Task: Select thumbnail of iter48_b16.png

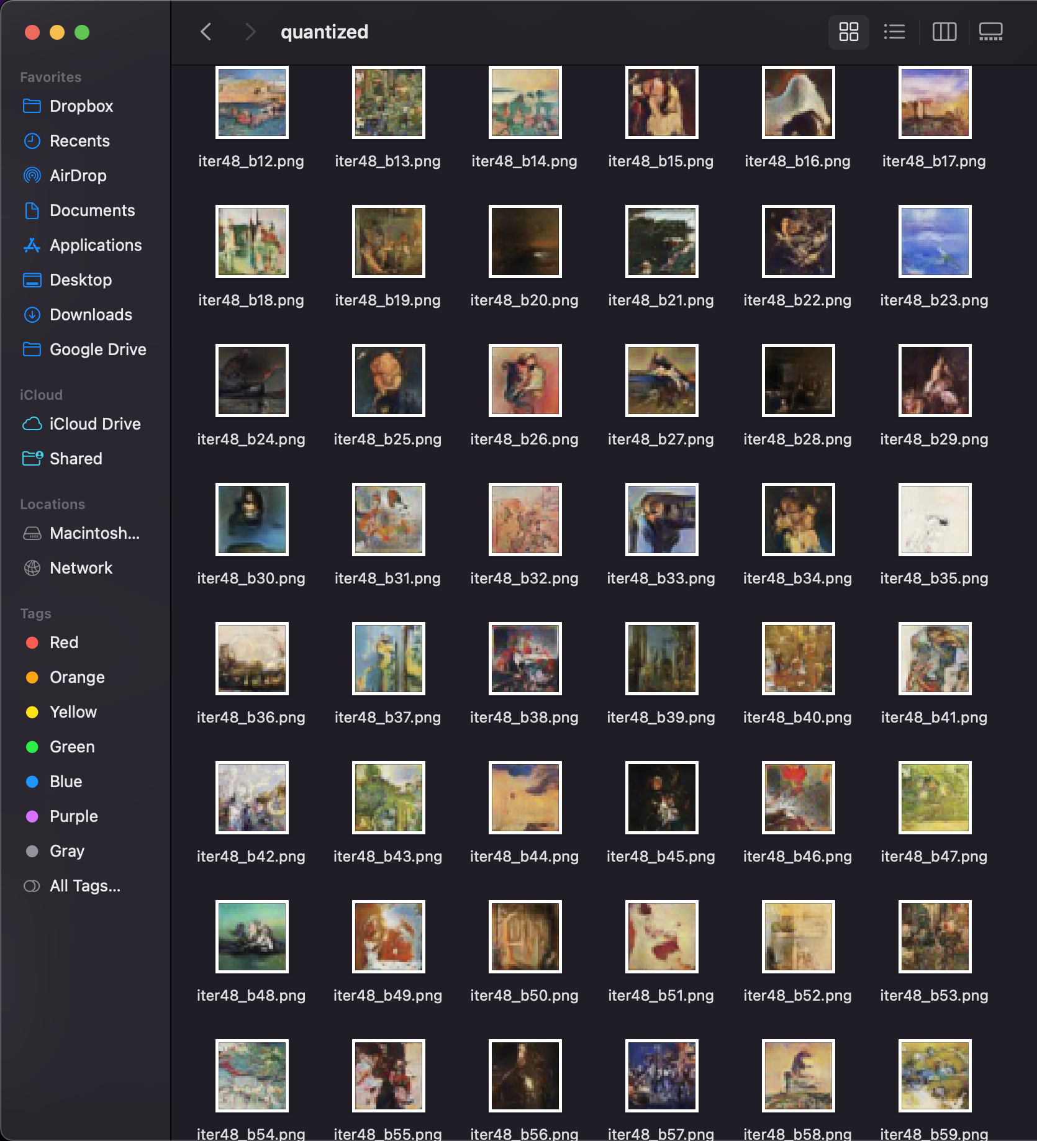Action: coord(799,102)
